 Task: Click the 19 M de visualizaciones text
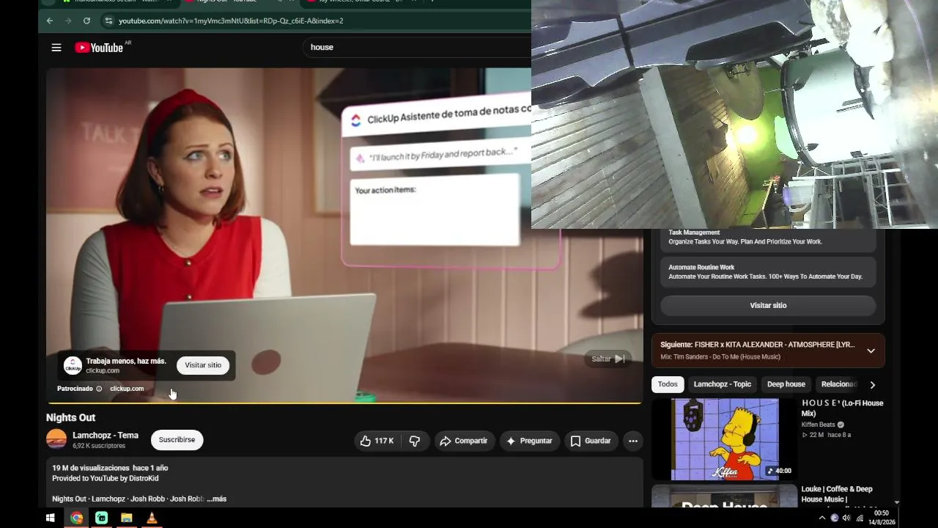(x=91, y=468)
